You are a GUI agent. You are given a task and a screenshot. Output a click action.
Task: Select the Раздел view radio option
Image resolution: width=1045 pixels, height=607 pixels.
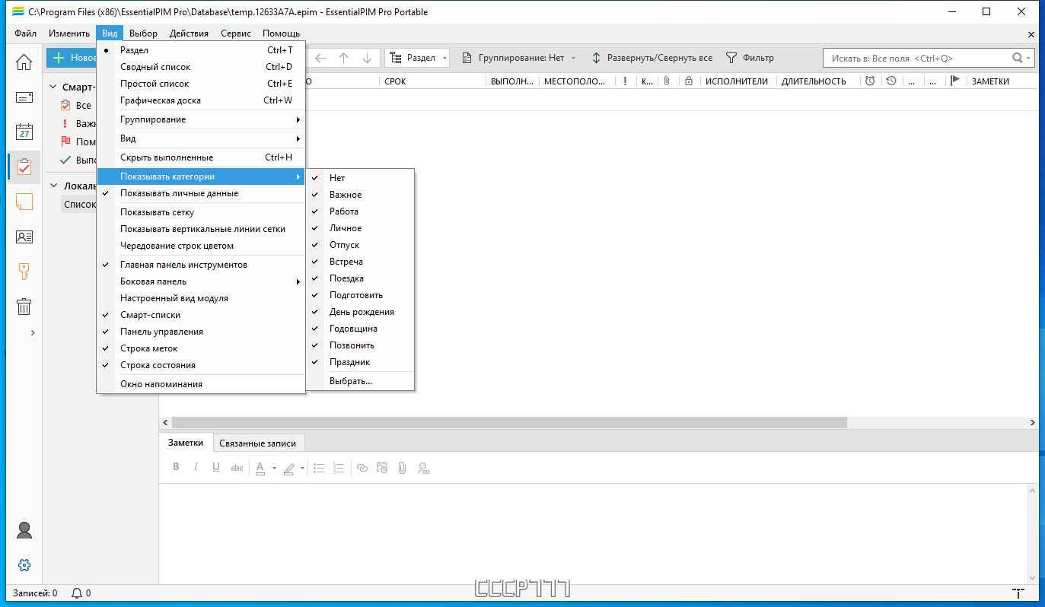201,50
